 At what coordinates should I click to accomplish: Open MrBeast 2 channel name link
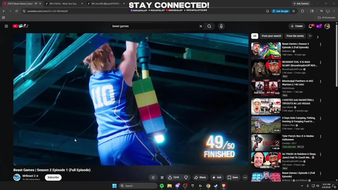(29, 176)
